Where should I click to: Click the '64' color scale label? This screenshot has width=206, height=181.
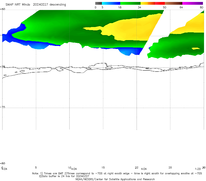[x=181, y=7]
